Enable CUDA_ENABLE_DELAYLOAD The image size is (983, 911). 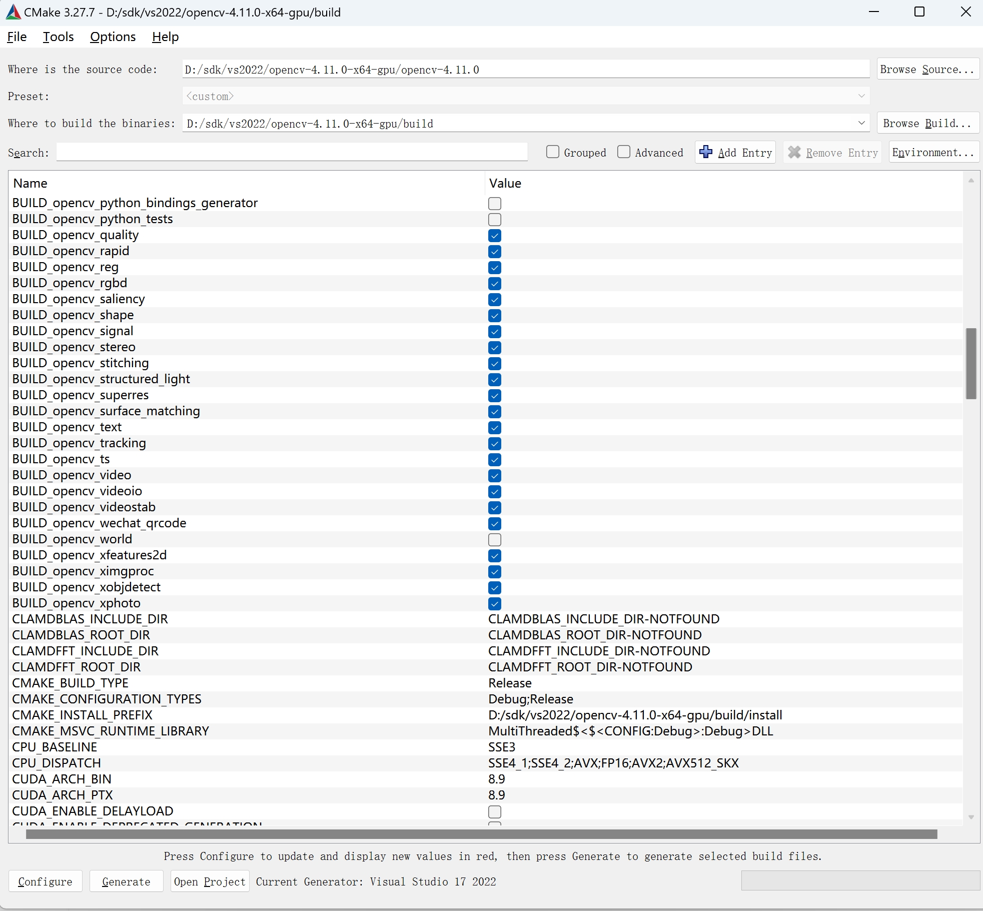(494, 811)
